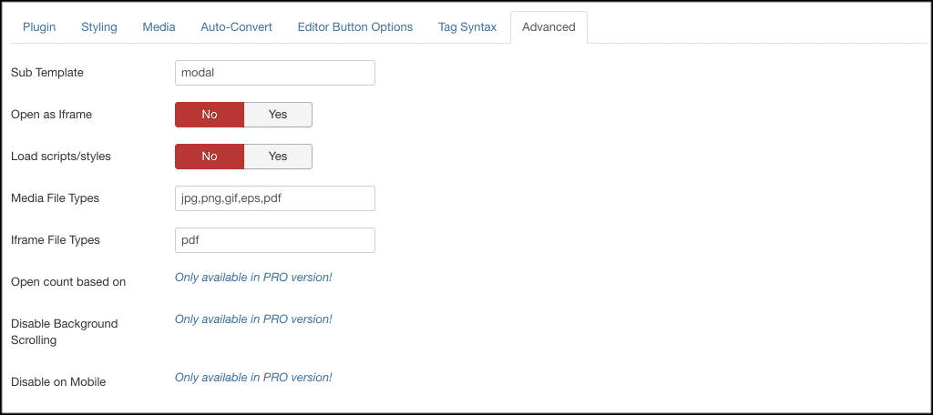Set Open as Iframe to Yes
The width and height of the screenshot is (933, 415).
[278, 115]
